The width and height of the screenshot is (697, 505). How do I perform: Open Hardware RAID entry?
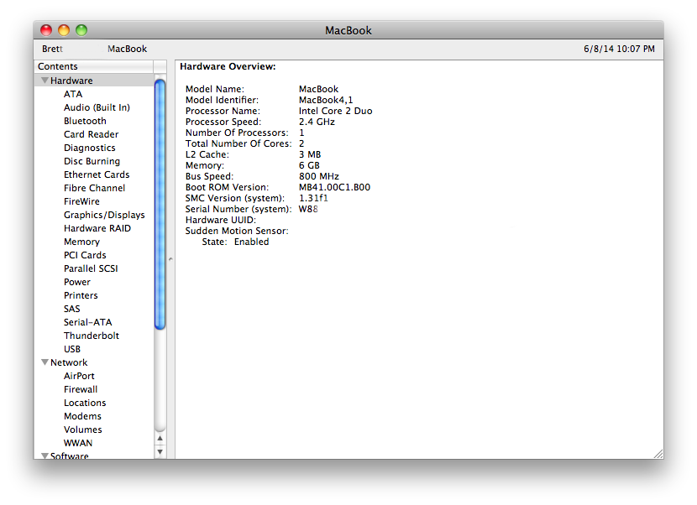97,228
